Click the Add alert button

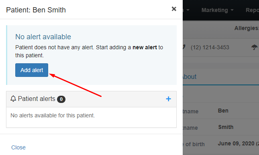coord(32,70)
